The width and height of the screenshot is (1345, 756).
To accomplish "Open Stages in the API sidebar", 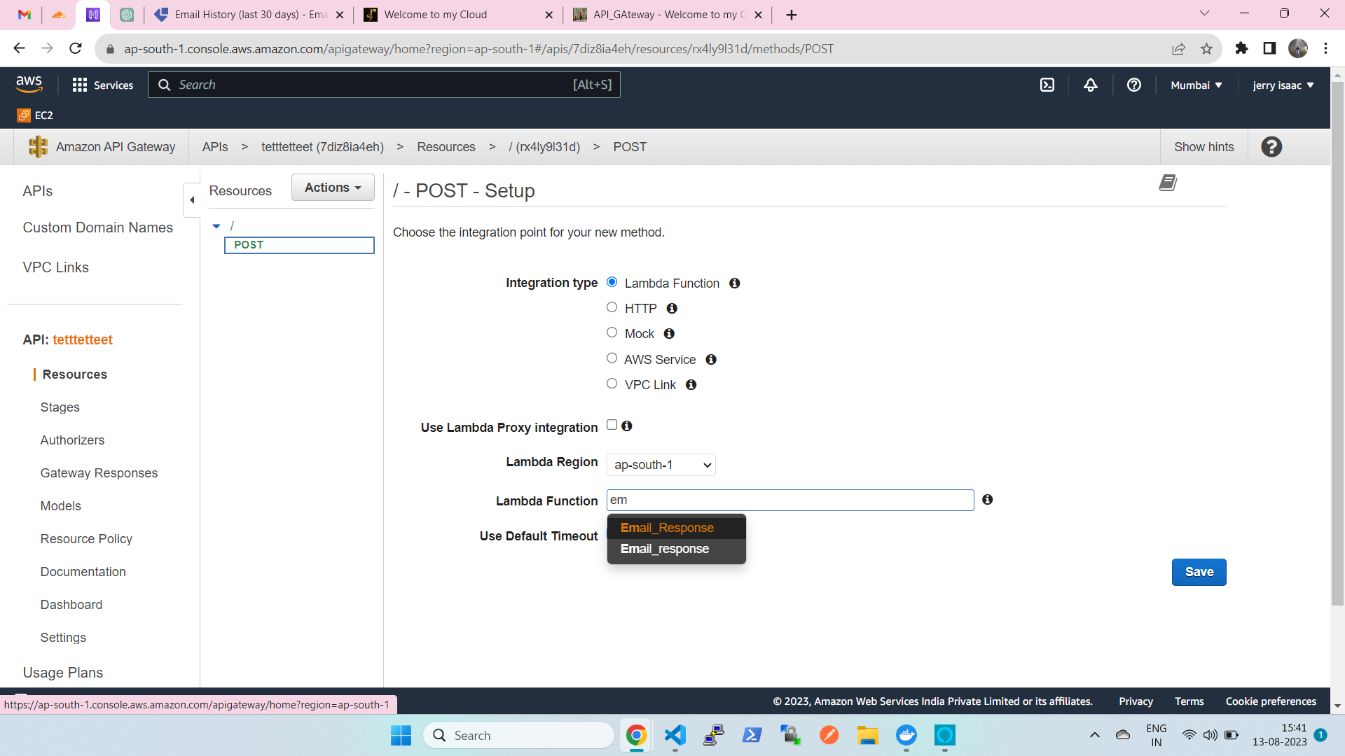I will coord(60,407).
